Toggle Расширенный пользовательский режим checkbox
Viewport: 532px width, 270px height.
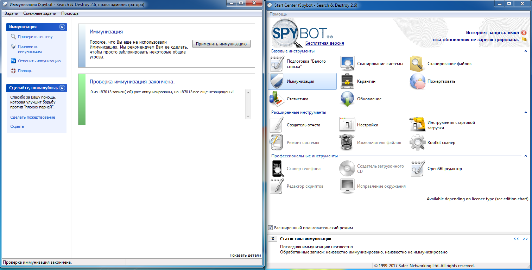[271, 228]
